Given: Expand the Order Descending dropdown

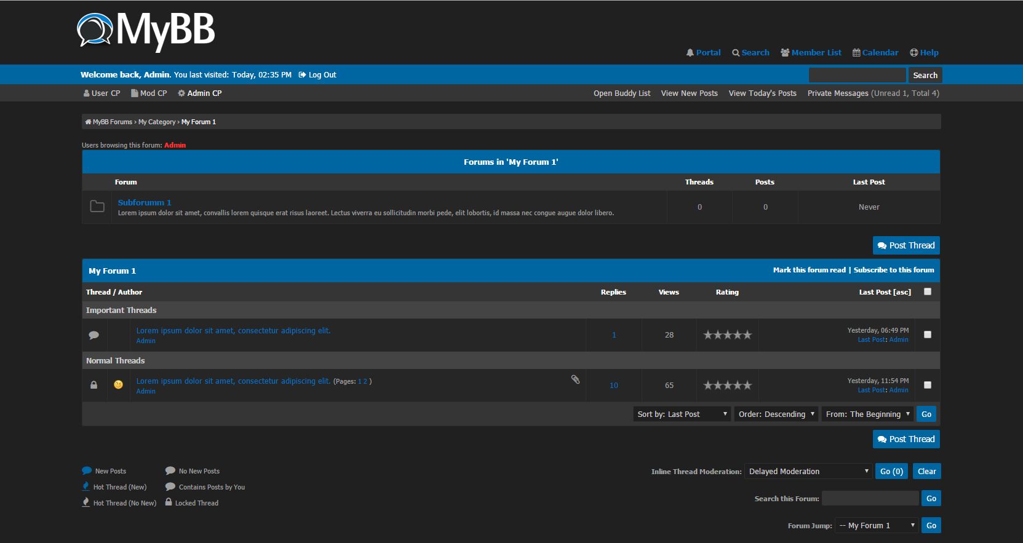Looking at the screenshot, I should 776,414.
